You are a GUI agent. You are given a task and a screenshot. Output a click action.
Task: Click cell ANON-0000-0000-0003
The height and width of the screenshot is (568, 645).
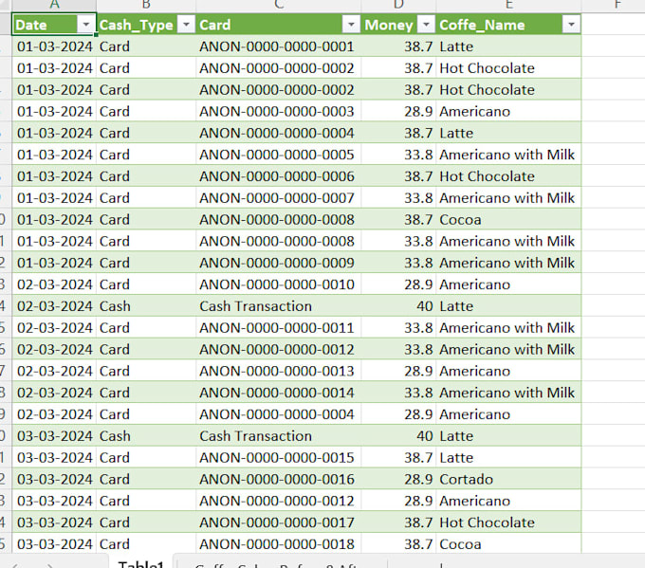279,112
